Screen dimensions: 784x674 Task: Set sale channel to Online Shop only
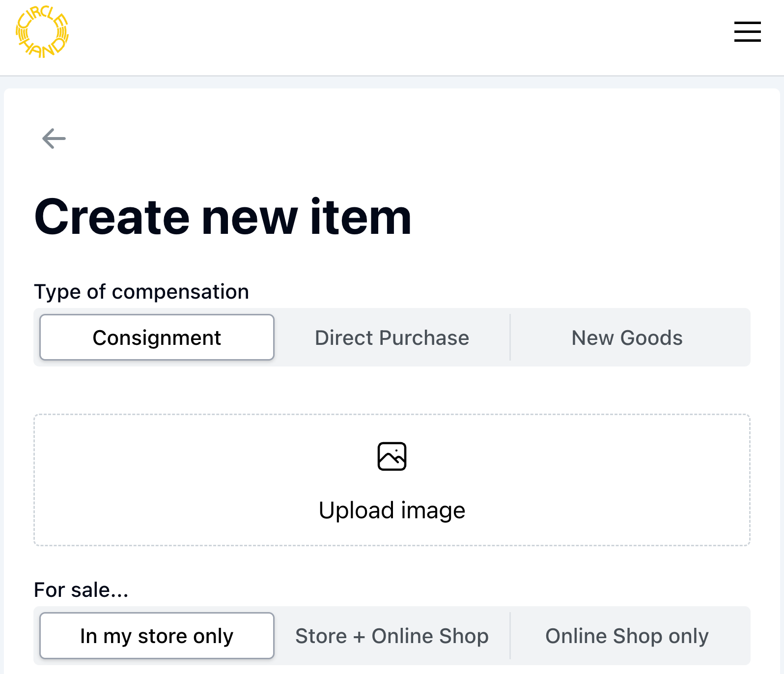(627, 636)
